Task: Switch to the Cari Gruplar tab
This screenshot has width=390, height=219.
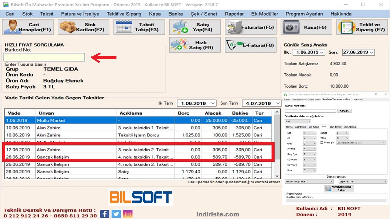Action: coord(301,127)
